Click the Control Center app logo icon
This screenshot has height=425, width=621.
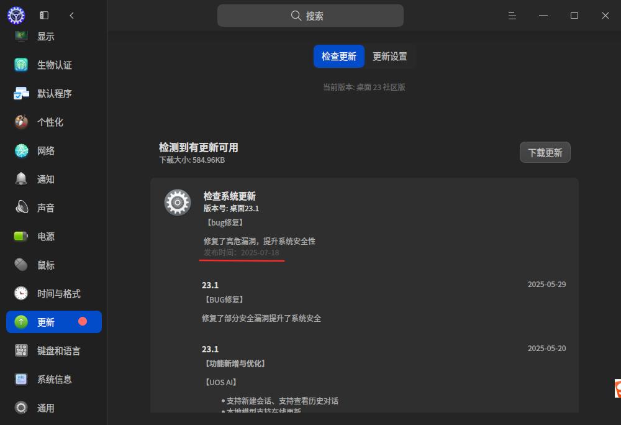click(16, 16)
